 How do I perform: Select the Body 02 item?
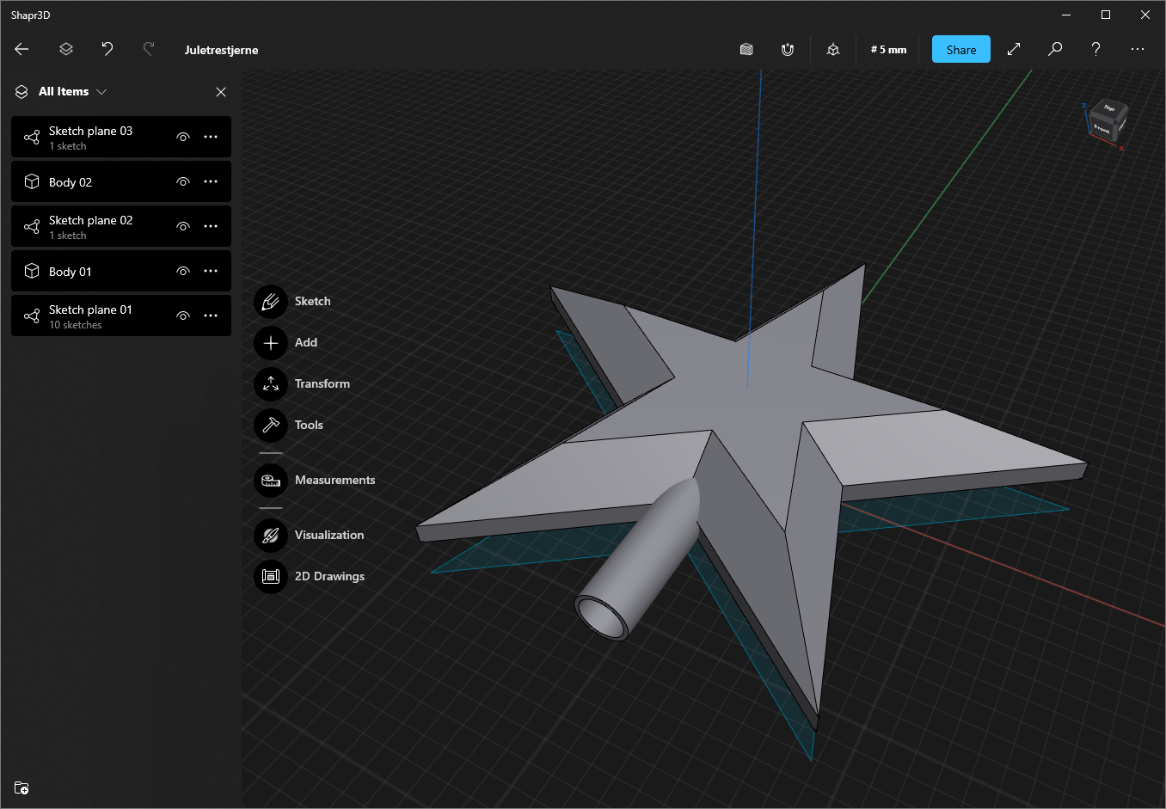(121, 181)
